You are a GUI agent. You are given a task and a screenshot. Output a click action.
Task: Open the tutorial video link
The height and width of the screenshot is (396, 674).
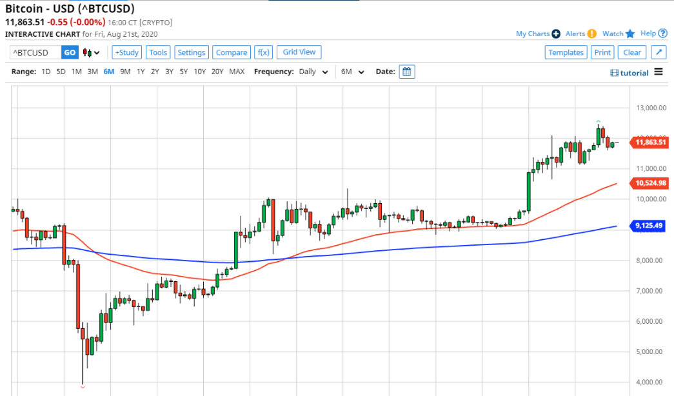tap(629, 73)
